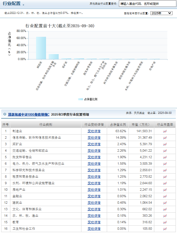Screen dimensions: 177x233
Task: Open P/E chart icon for 卫生和社会工作 row
Action: click(165, 229)
